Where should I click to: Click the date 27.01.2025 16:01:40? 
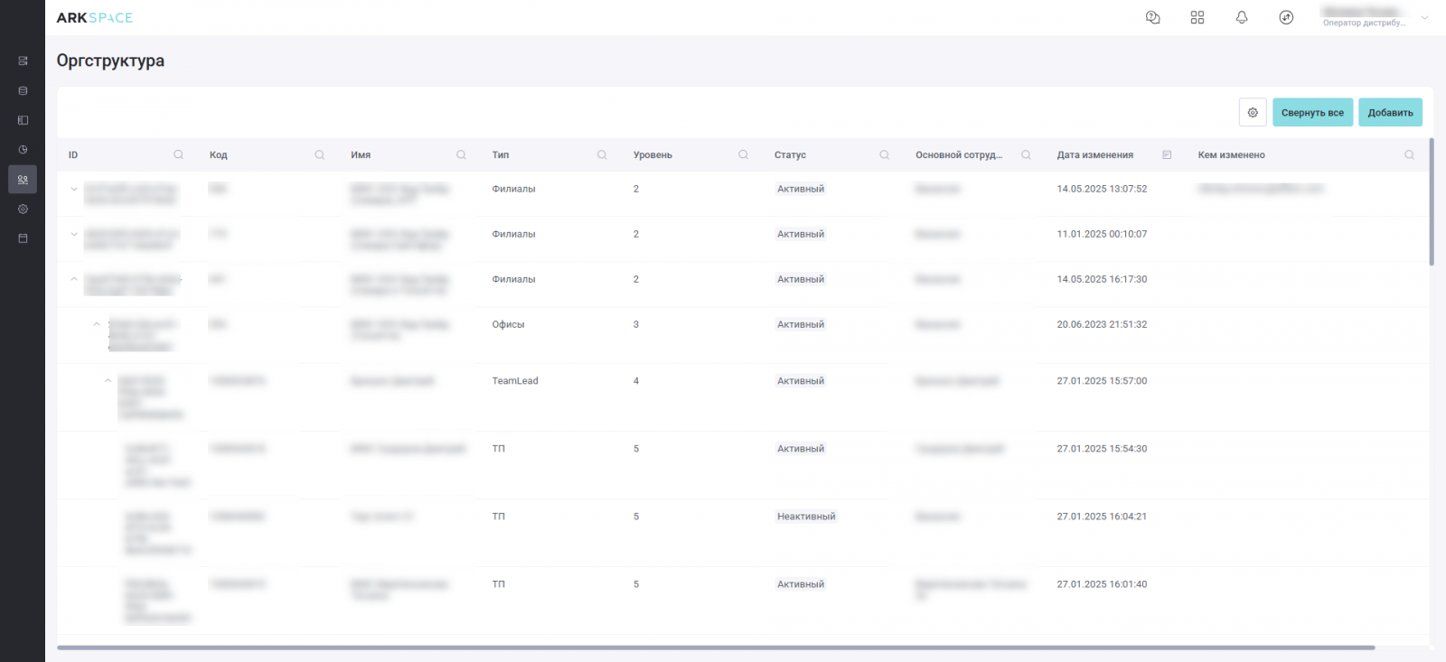1102,584
